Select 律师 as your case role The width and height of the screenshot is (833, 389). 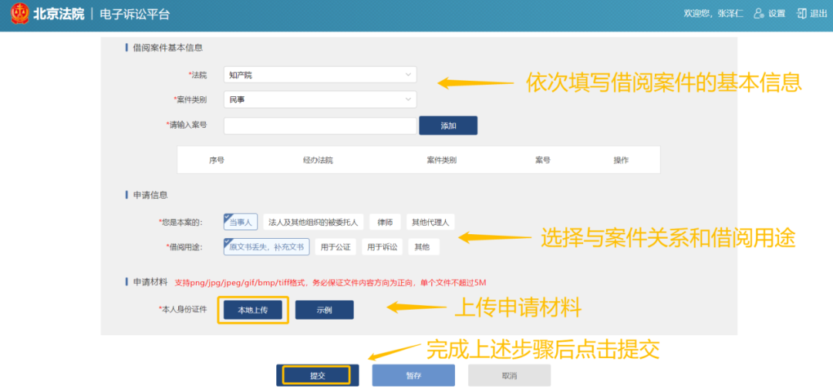coord(385,222)
